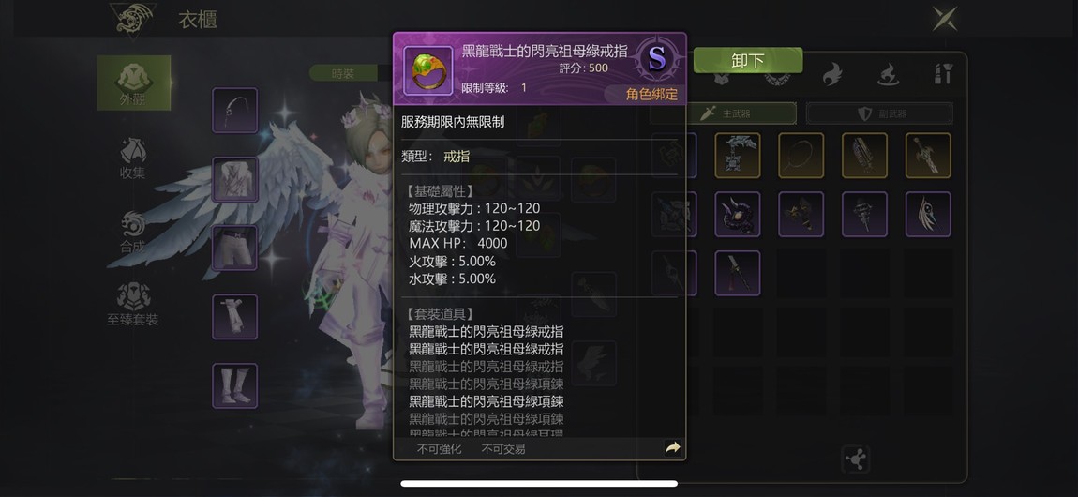Click the emerald ring item icon
The height and width of the screenshot is (497, 1078).
[x=427, y=70]
